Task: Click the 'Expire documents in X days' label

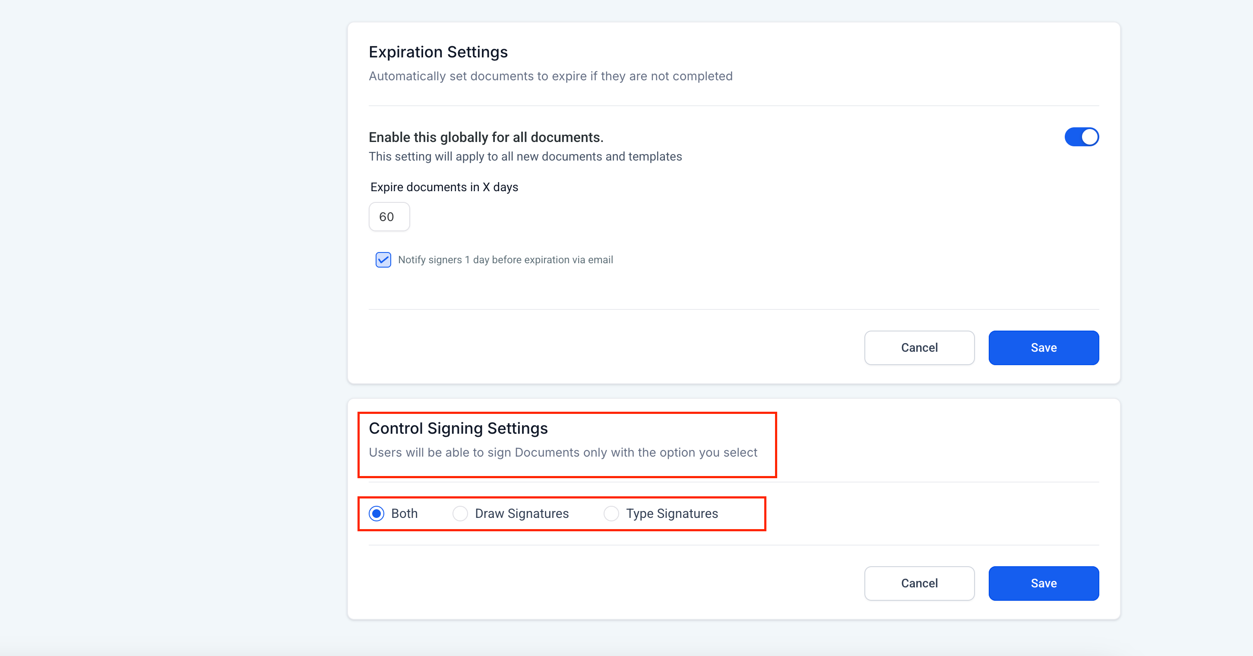Action: (x=443, y=187)
